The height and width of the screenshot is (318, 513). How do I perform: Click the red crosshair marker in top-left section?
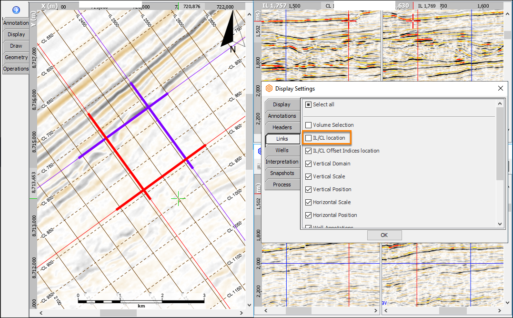(x=349, y=21)
